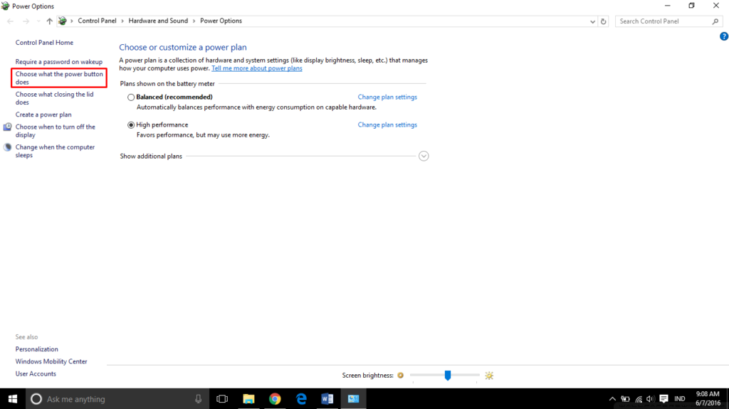Select Hardware and Sound breadcrumb
This screenshot has height=409, width=729.
pos(158,21)
